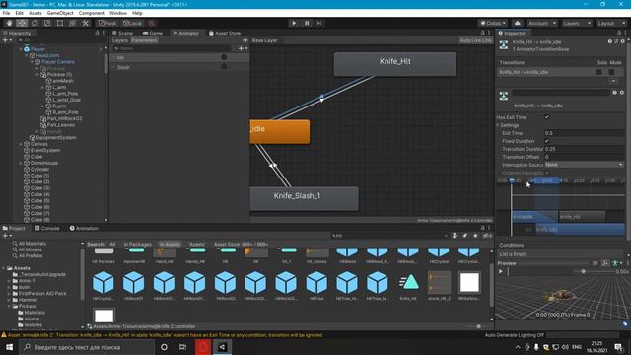Image resolution: width=631 pixels, height=355 pixels.
Task: Toggle the Slash trigger parameter radio
Action: point(224,67)
